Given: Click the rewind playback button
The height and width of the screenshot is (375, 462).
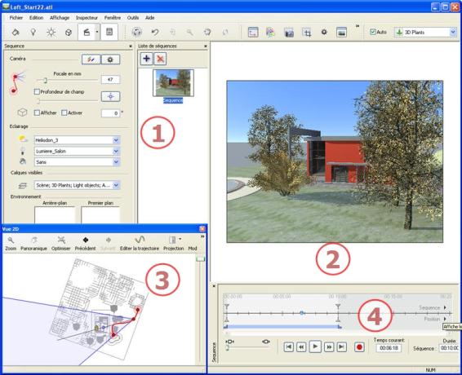Looking at the screenshot, I should pyautogui.click(x=301, y=347).
